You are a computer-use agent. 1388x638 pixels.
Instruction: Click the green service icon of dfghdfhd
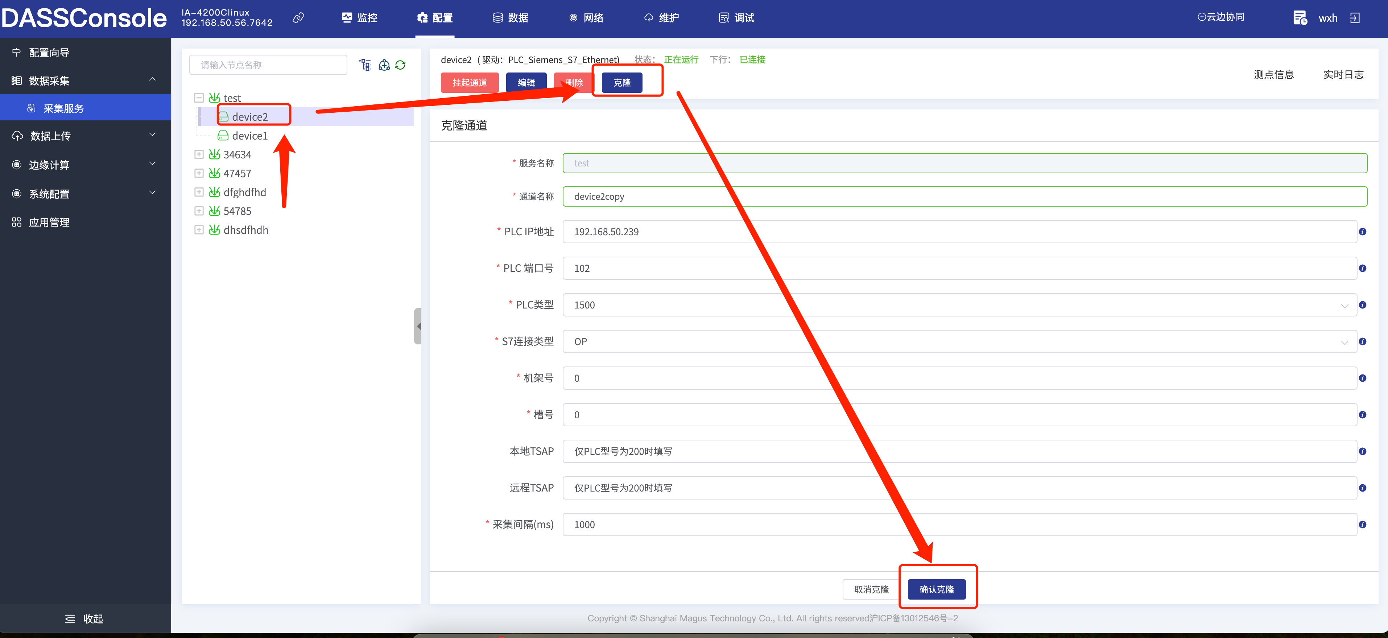pos(214,192)
